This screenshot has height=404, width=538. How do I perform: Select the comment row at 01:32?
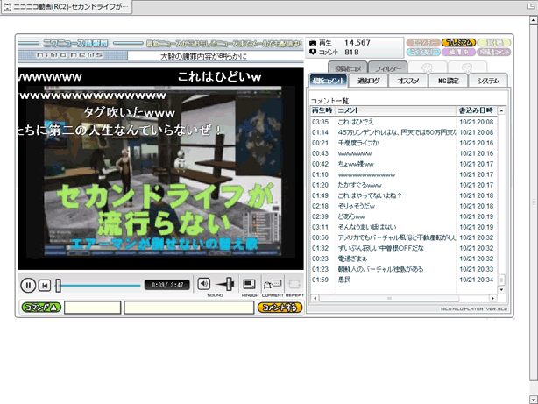click(403, 248)
